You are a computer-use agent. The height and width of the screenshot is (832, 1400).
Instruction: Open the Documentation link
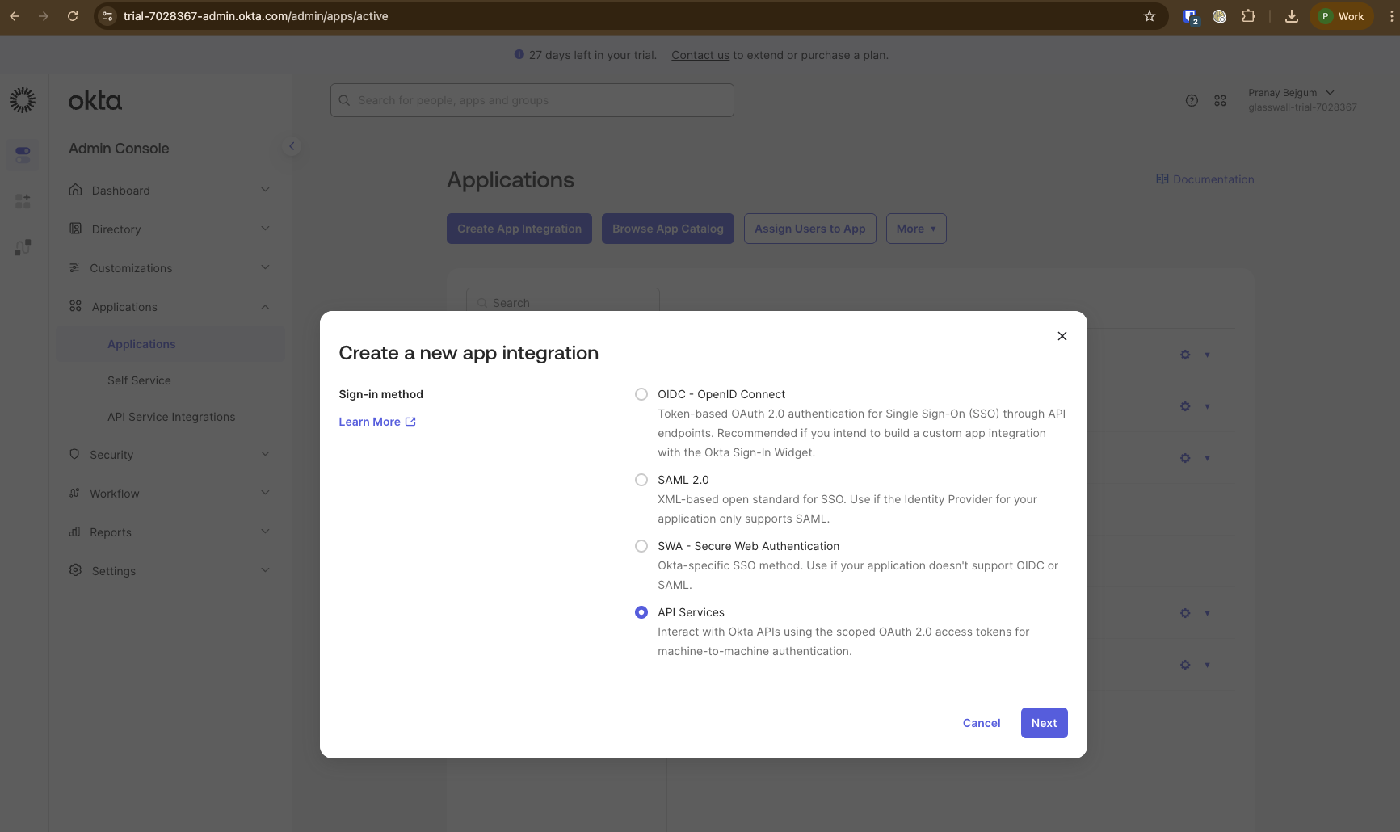point(1205,179)
